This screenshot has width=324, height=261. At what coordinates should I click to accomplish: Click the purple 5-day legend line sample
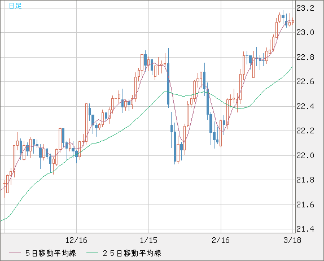15,253
